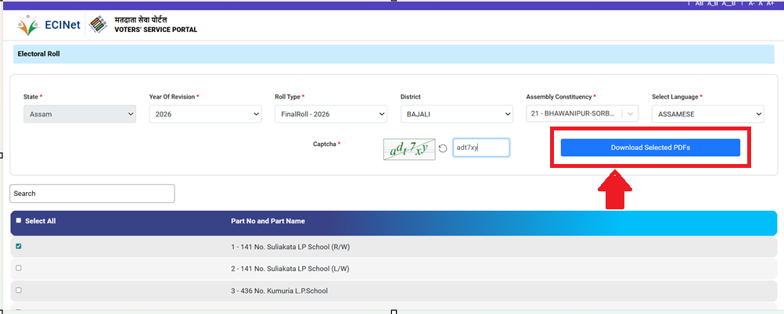
Task: Check part 2 Suliakata LP School (L/W)
Action: coord(19,268)
